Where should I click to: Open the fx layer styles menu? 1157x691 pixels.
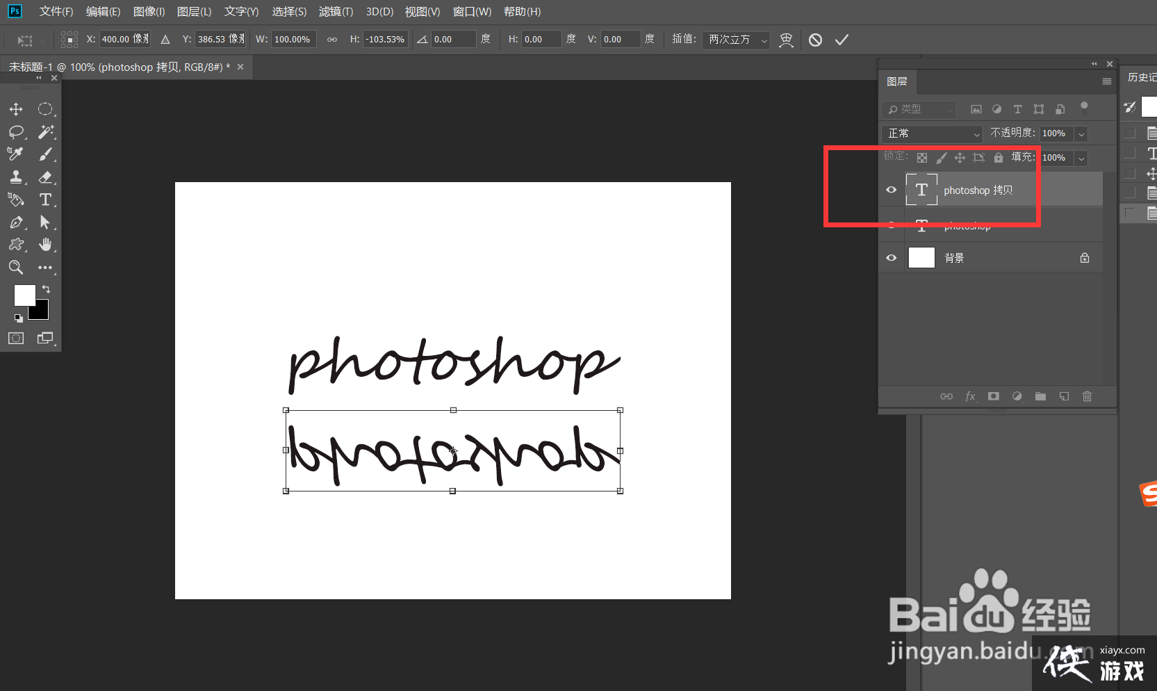(x=970, y=396)
